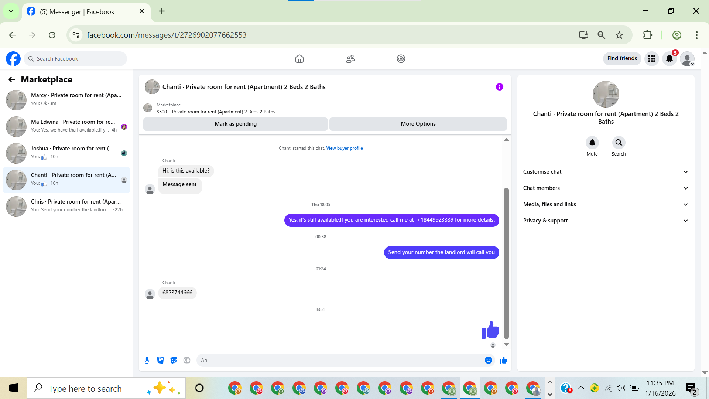The height and width of the screenshot is (399, 709).
Task: Click the voice clip microphone icon
Action: [x=147, y=360]
